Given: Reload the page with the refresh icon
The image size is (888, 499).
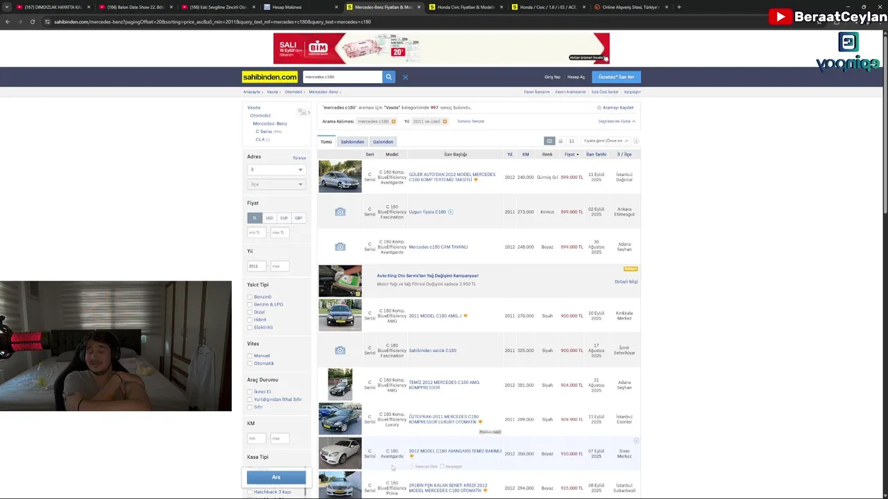Looking at the screenshot, I should 33,21.
